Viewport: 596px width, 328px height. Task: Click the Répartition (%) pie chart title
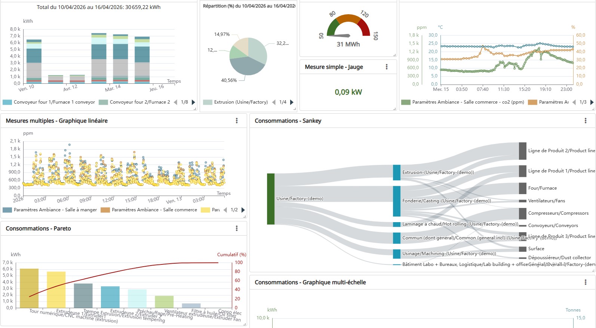[x=249, y=6]
